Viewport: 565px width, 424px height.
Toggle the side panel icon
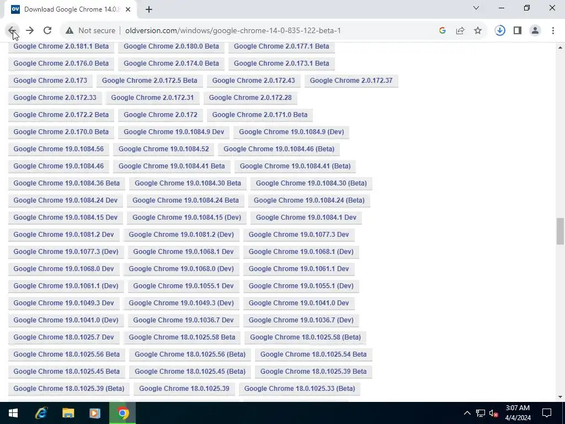pyautogui.click(x=518, y=31)
